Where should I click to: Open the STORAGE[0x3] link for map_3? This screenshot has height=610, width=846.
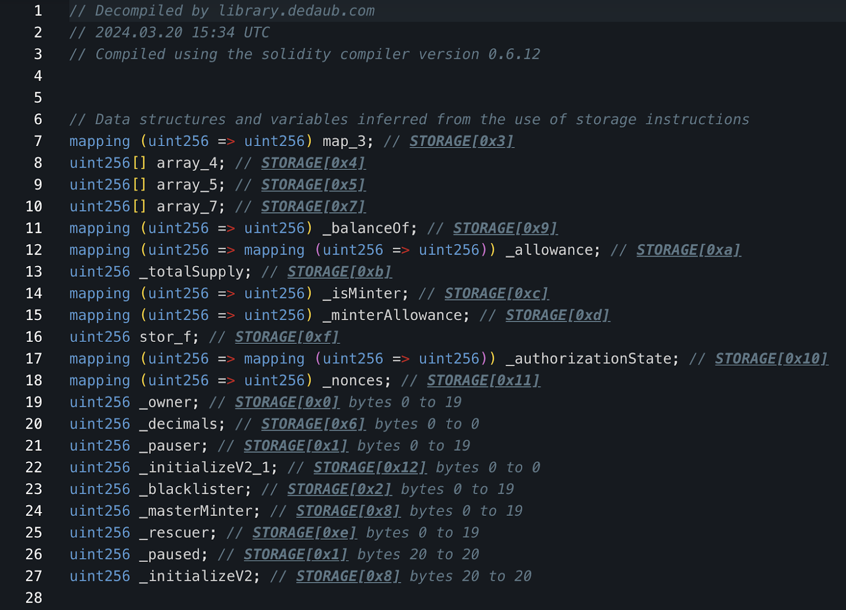point(462,141)
